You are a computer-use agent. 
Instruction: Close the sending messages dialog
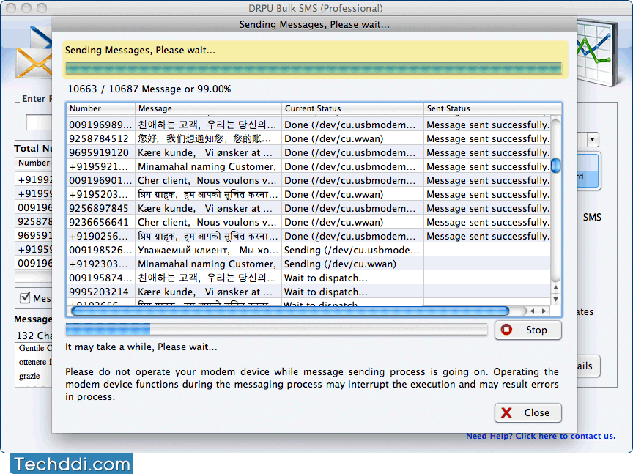(x=527, y=412)
